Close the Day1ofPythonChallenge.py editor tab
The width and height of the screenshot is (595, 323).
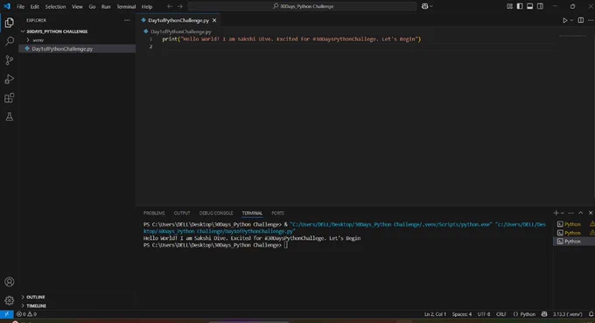click(x=214, y=20)
